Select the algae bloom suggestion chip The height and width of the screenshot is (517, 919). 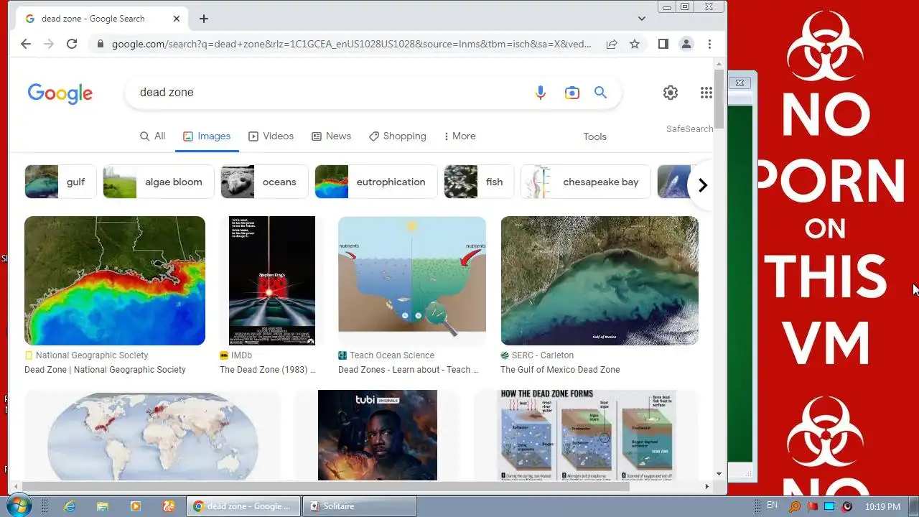(159, 182)
